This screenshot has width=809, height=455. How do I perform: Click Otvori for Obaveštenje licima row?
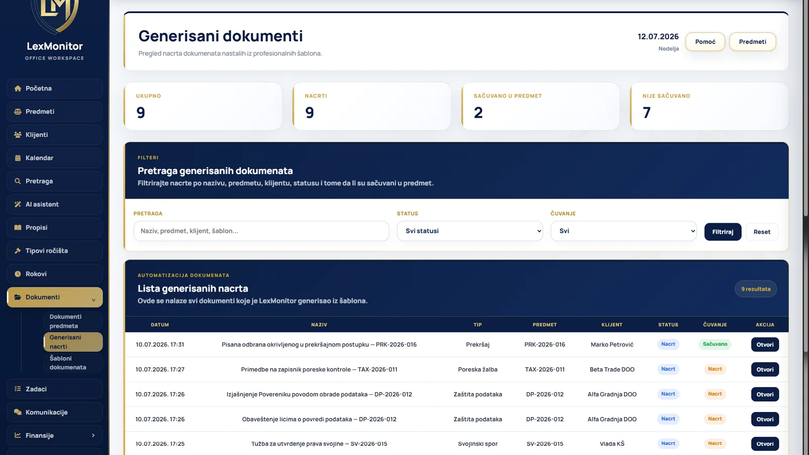click(x=765, y=419)
